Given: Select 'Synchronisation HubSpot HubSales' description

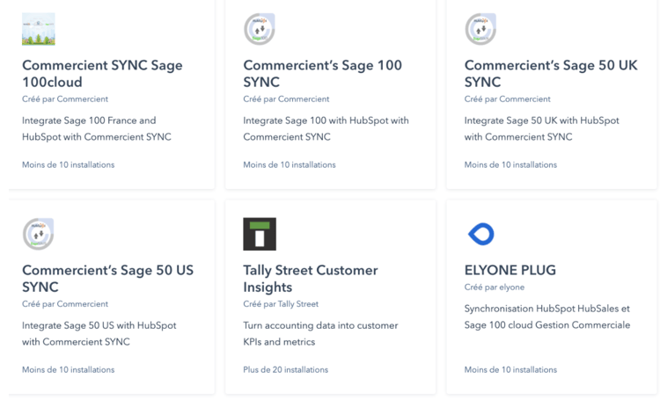Looking at the screenshot, I should pyautogui.click(x=547, y=316).
